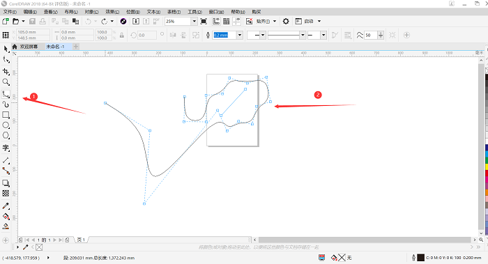488x264 pixels.
Task: Click the quick customize plus button in the toolbox
Action: (x=6, y=240)
